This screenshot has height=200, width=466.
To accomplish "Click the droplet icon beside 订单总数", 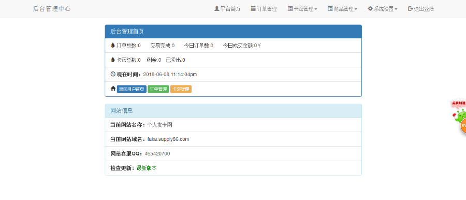I will pos(113,45).
